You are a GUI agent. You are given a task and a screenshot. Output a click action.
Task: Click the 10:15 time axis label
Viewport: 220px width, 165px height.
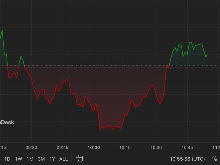[125, 147]
